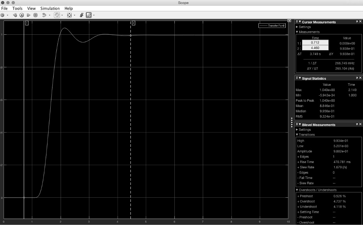363x225 pixels.
Task: Select the Pan tool
Action: pos(57,15)
